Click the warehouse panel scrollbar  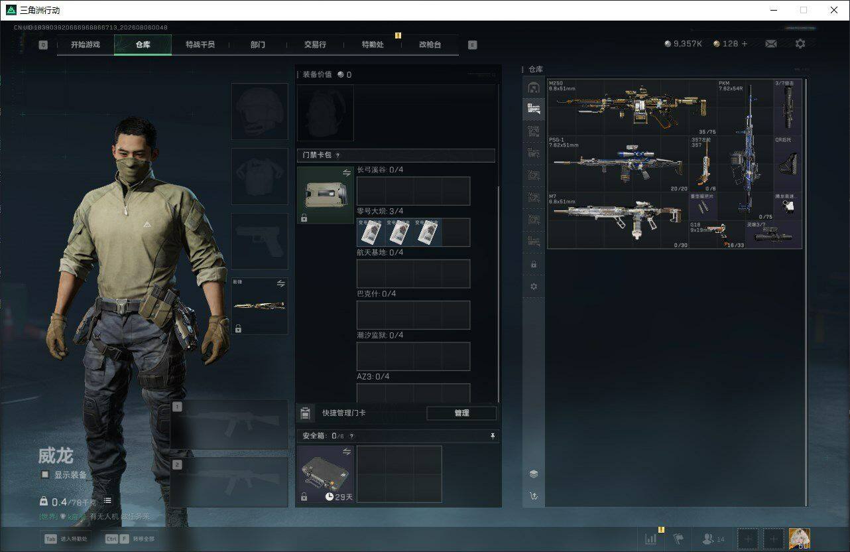807,292
